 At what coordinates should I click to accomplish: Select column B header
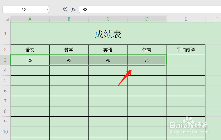(x=69, y=19)
